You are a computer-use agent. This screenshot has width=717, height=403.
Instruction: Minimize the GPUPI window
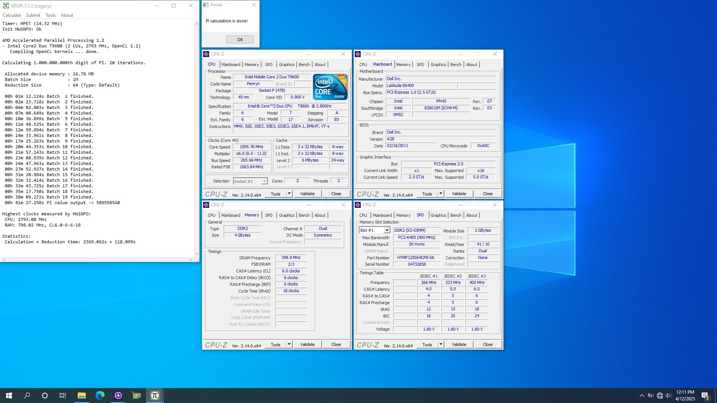pos(157,6)
